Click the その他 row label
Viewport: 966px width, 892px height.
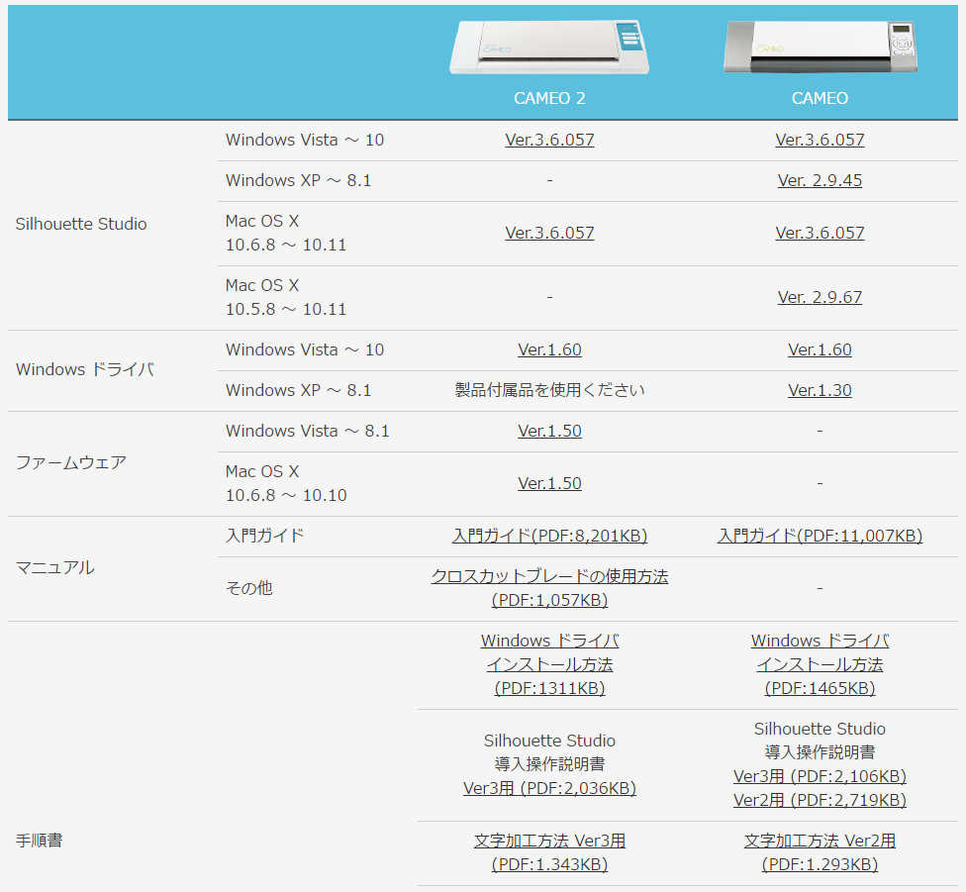pyautogui.click(x=248, y=588)
